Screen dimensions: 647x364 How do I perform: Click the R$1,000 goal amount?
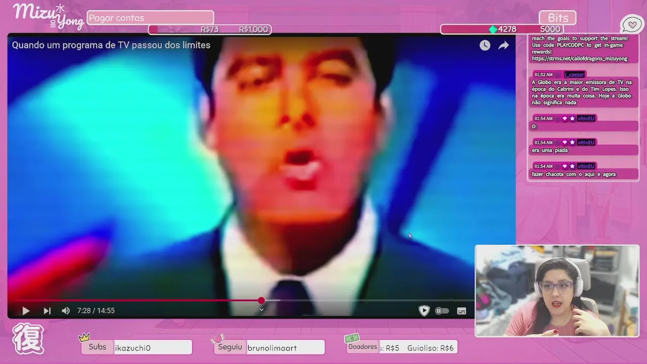tap(253, 29)
